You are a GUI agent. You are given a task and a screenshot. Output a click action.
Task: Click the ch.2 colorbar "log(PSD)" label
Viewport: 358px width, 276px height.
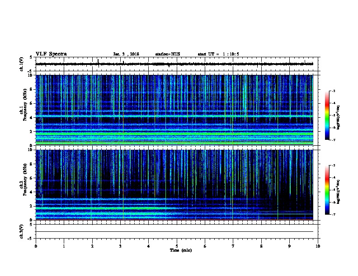point(339,192)
